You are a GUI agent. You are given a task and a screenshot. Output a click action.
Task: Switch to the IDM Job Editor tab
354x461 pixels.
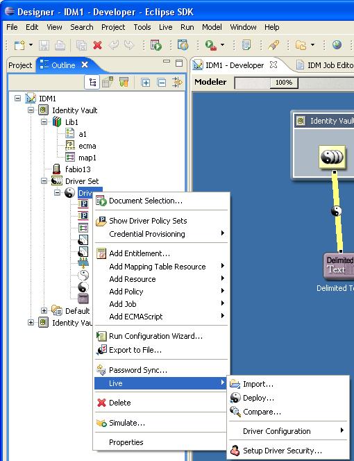click(325, 65)
